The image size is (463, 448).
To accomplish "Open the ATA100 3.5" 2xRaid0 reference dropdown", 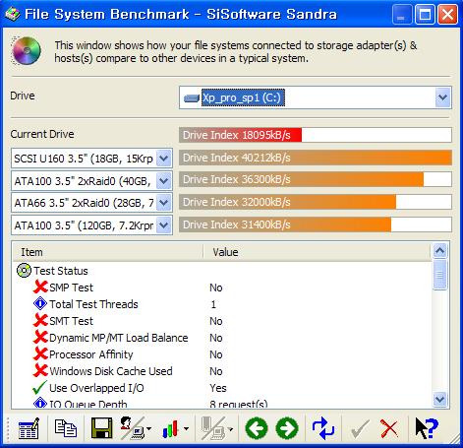I will click(x=164, y=181).
